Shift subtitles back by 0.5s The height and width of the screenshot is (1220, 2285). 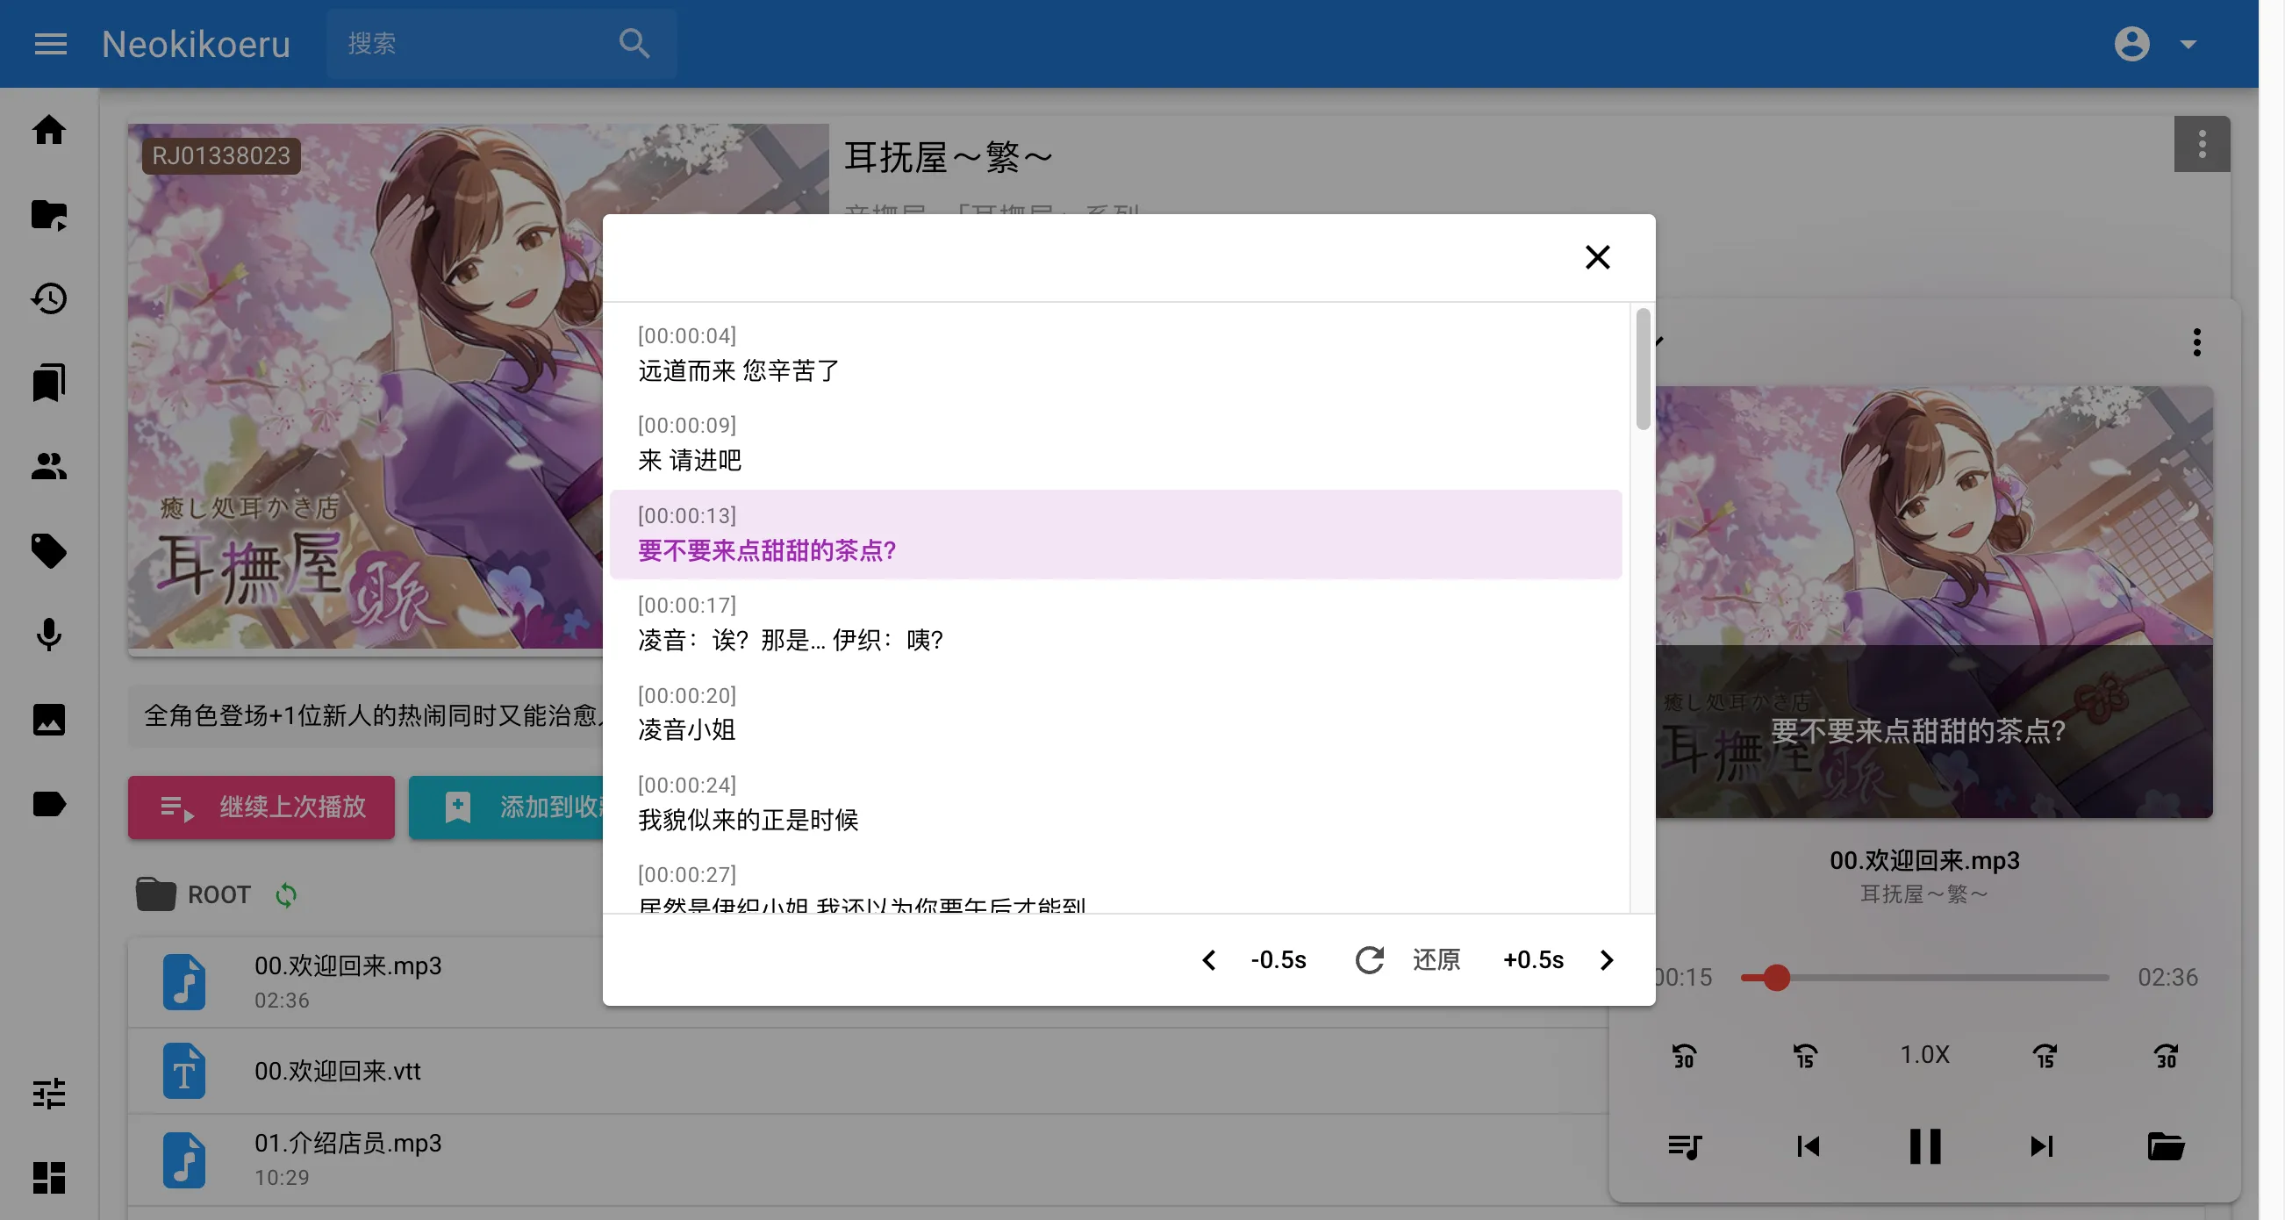coord(1256,960)
